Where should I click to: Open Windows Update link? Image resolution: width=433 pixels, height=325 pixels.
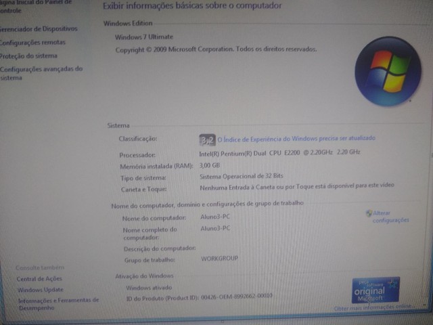point(41,290)
